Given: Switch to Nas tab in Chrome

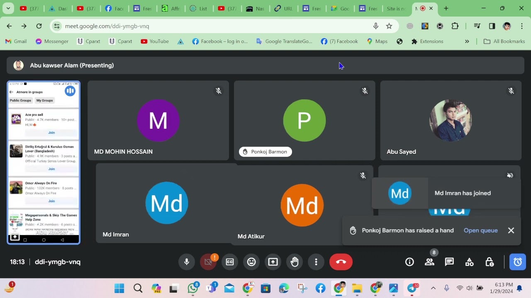Looking at the screenshot, I should 255,8.
